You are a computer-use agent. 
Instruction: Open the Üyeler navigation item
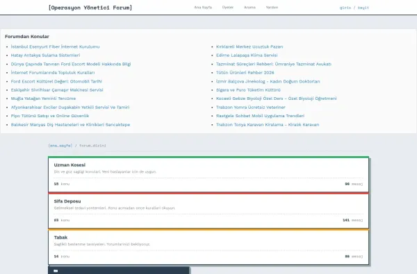click(x=228, y=8)
